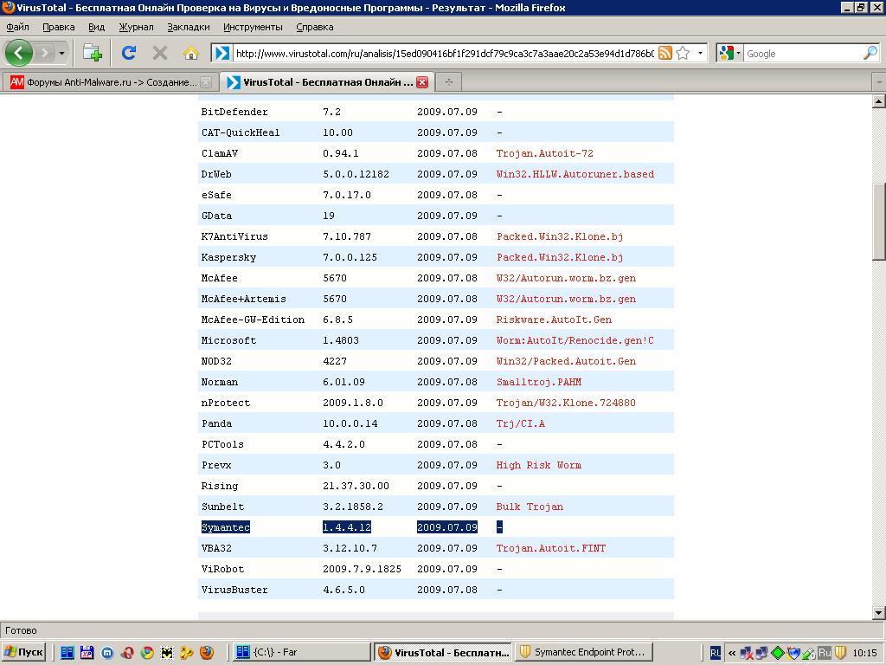The image size is (886, 665).
Task: Click the highlighted Symantec row name
Action: [226, 527]
